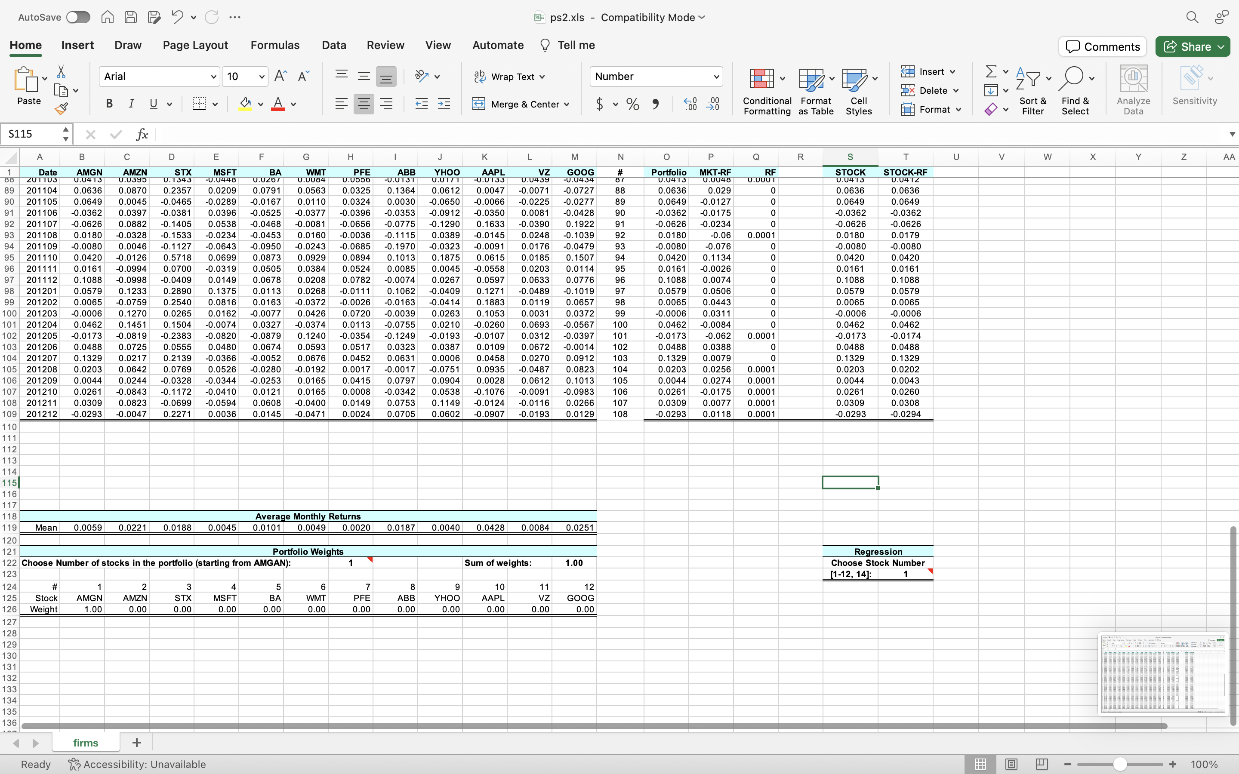This screenshot has width=1239, height=774.
Task: Toggle bold formatting
Action: (x=109, y=104)
